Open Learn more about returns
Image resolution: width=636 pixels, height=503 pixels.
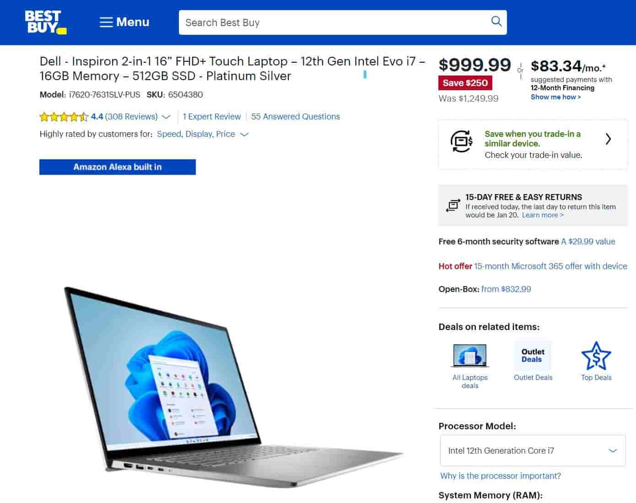543,215
